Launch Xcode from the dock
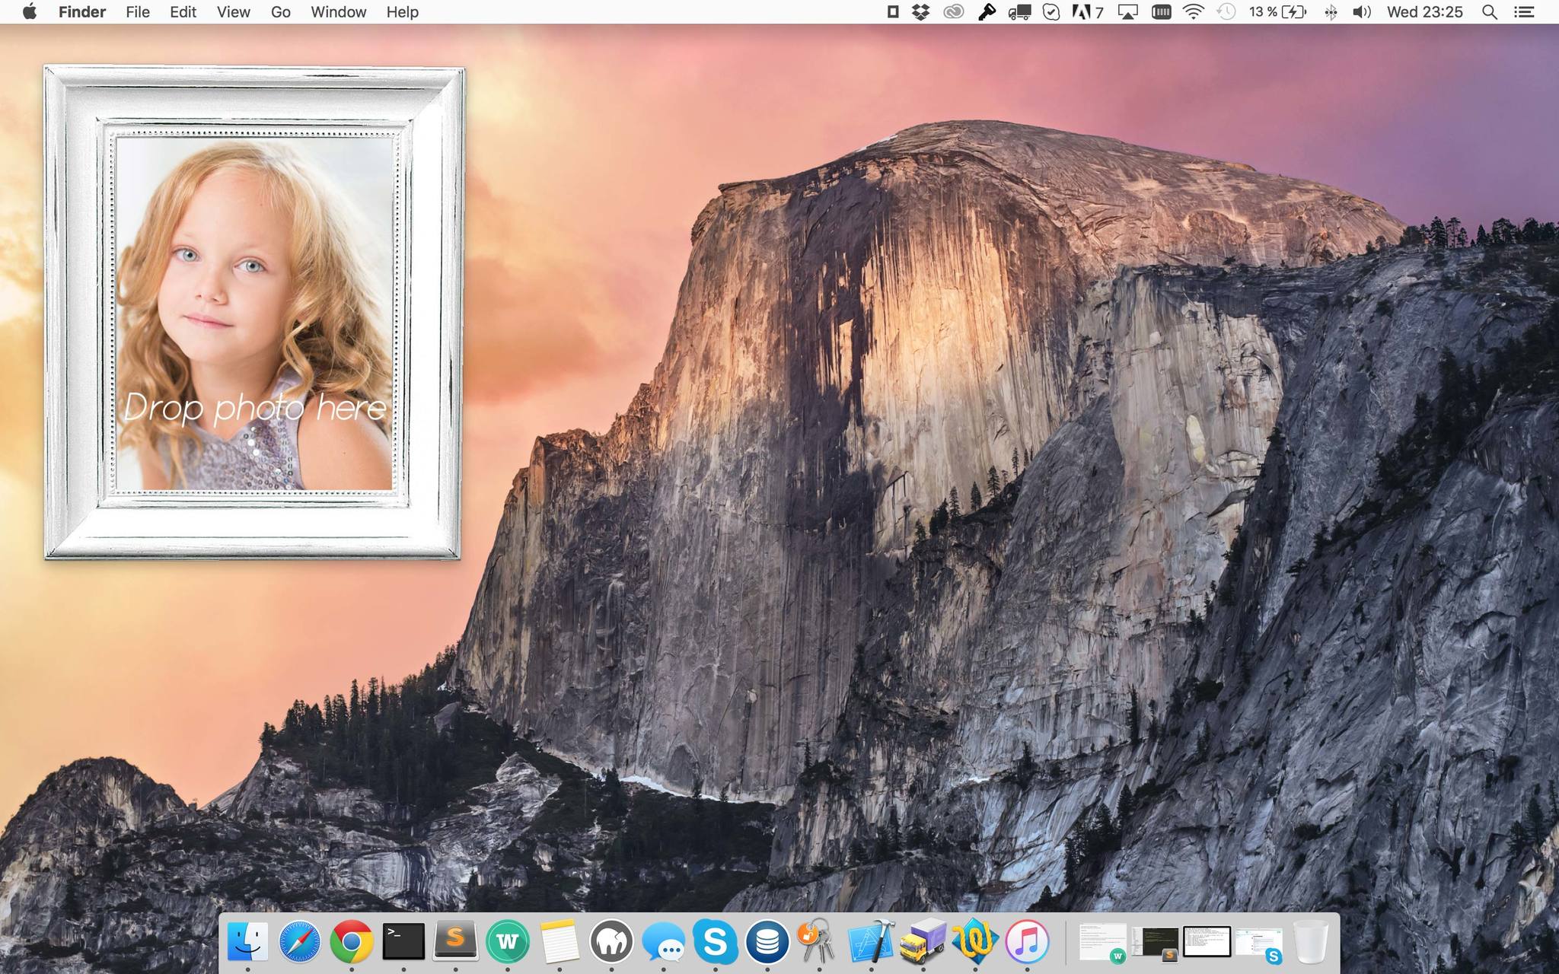Viewport: 1559px width, 974px height. (x=871, y=942)
